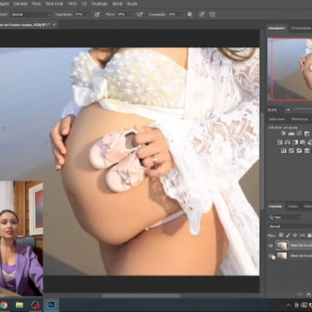Switch to the Camadas panel tab
The width and height of the screenshot is (312, 312).
click(x=275, y=206)
